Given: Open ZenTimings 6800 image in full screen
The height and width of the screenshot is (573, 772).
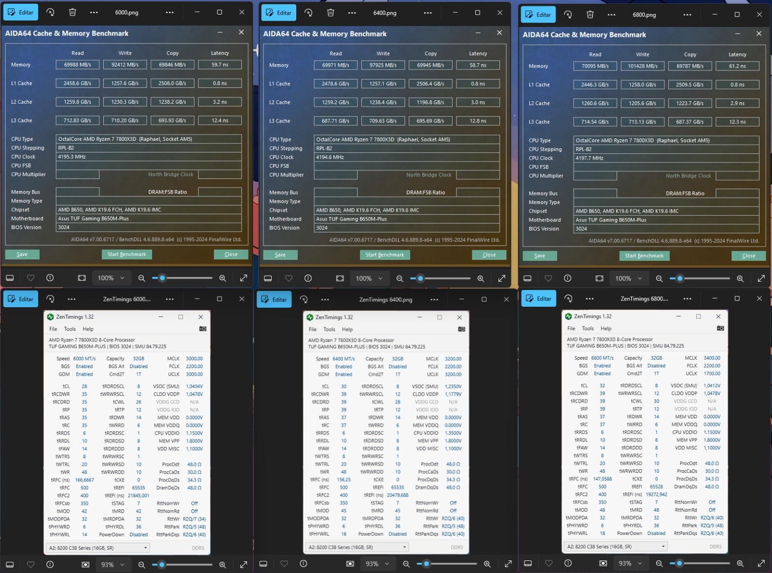Looking at the screenshot, I should pyautogui.click(x=761, y=563).
